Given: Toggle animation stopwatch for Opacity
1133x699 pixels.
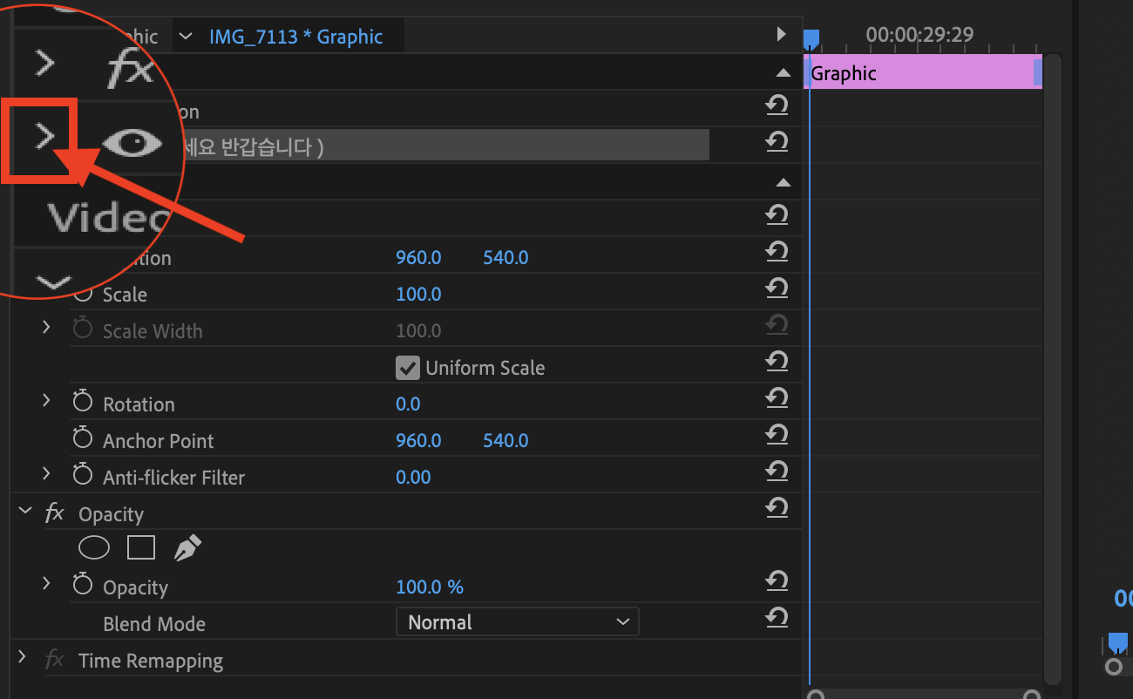Looking at the screenshot, I should (x=83, y=585).
